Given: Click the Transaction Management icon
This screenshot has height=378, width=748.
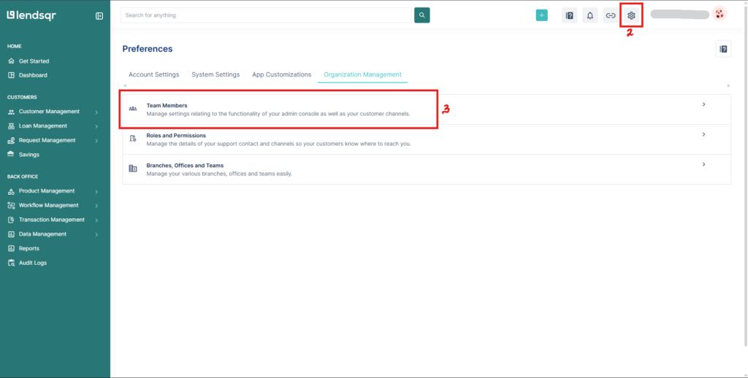Looking at the screenshot, I should 12,220.
